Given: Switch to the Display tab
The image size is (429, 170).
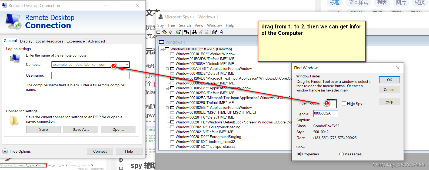Looking at the screenshot, I should click(x=26, y=41).
